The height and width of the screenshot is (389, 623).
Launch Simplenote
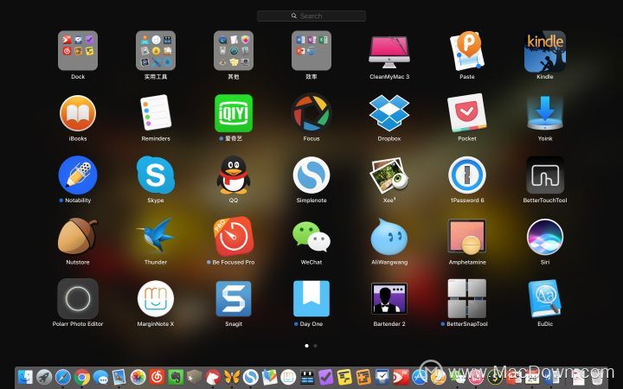(x=311, y=175)
